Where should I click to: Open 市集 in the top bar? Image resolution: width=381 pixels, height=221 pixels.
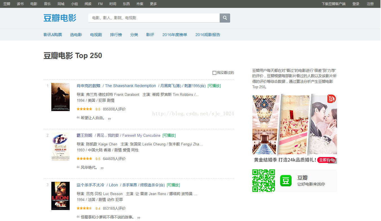[x=140, y=4]
